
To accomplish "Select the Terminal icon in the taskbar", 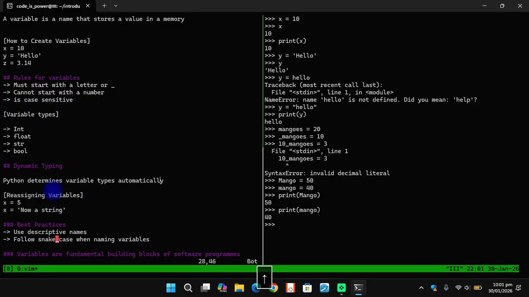I will pos(358,288).
